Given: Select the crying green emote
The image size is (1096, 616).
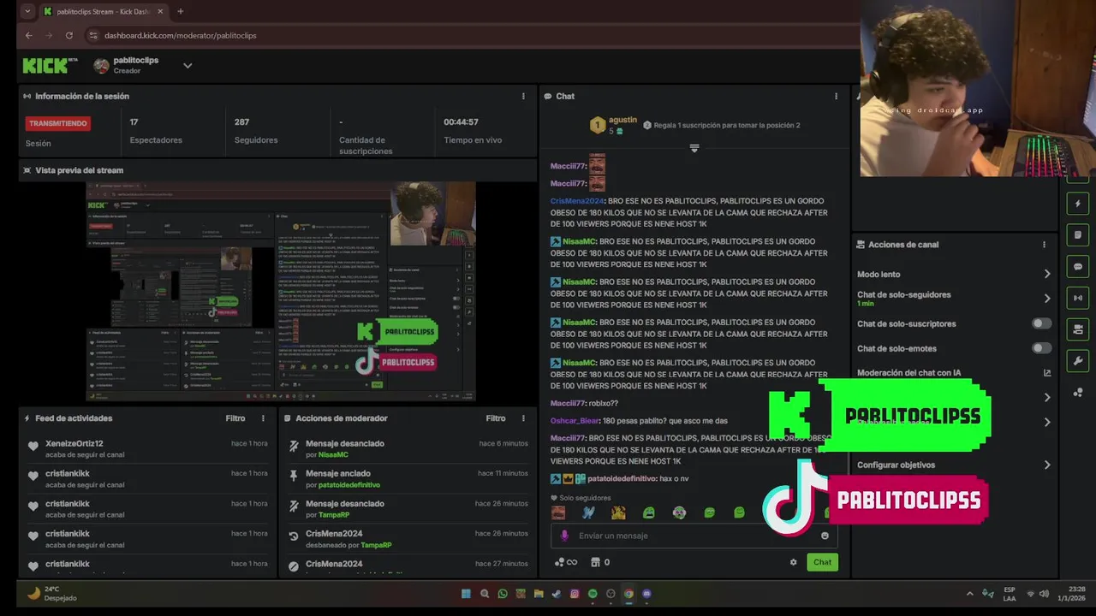Looking at the screenshot, I should coord(649,513).
